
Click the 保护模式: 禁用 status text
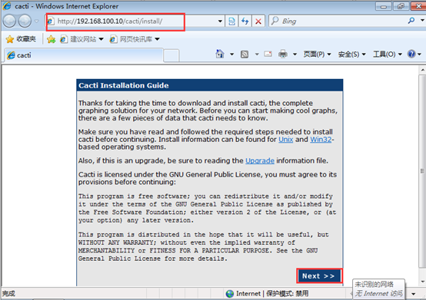pos(287,294)
